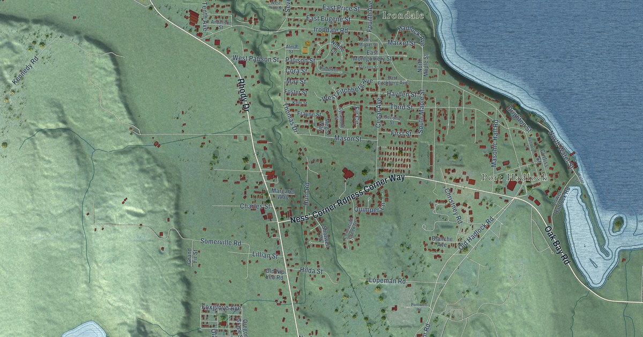
Task: Select the North Maple St label
Action: (423, 65)
